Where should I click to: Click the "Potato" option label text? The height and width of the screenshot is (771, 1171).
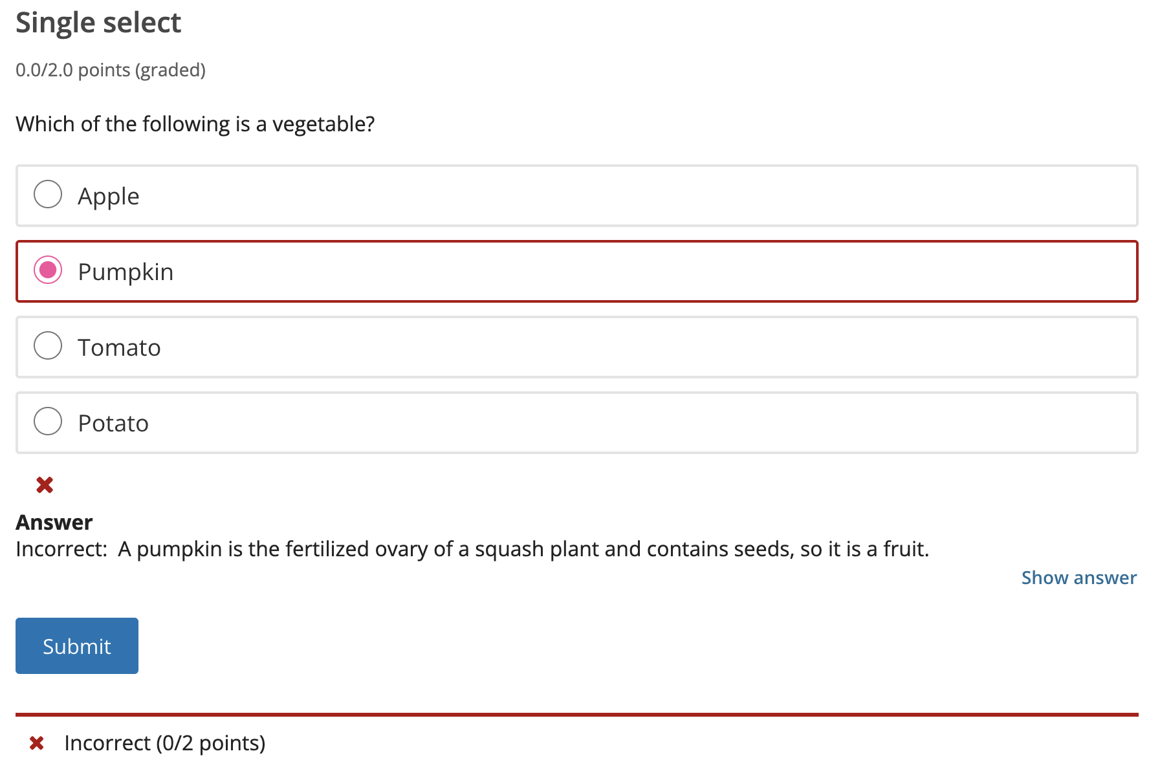coord(113,423)
